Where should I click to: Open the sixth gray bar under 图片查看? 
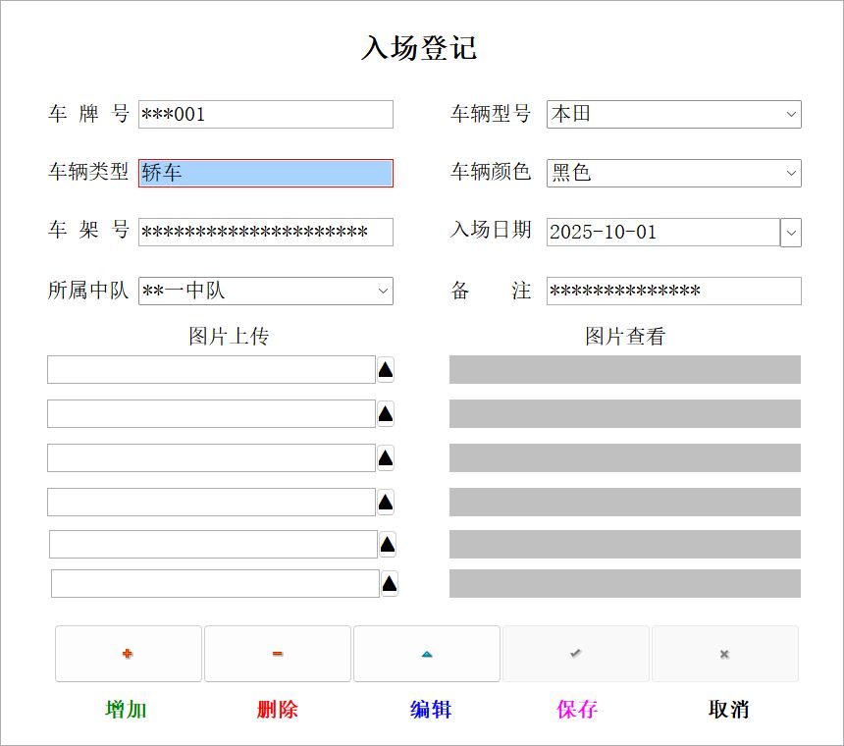point(625,583)
